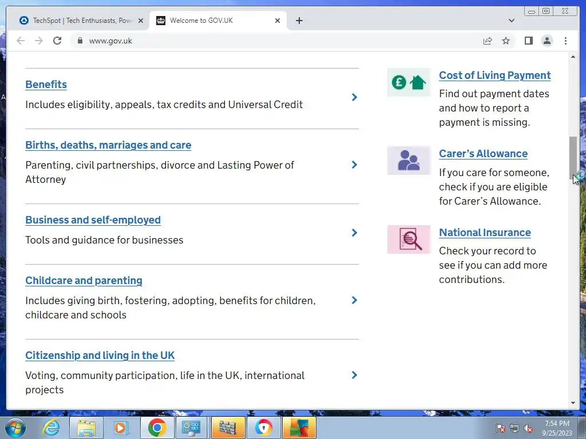
Task: Bookmark this page with the star icon
Action: click(x=506, y=41)
